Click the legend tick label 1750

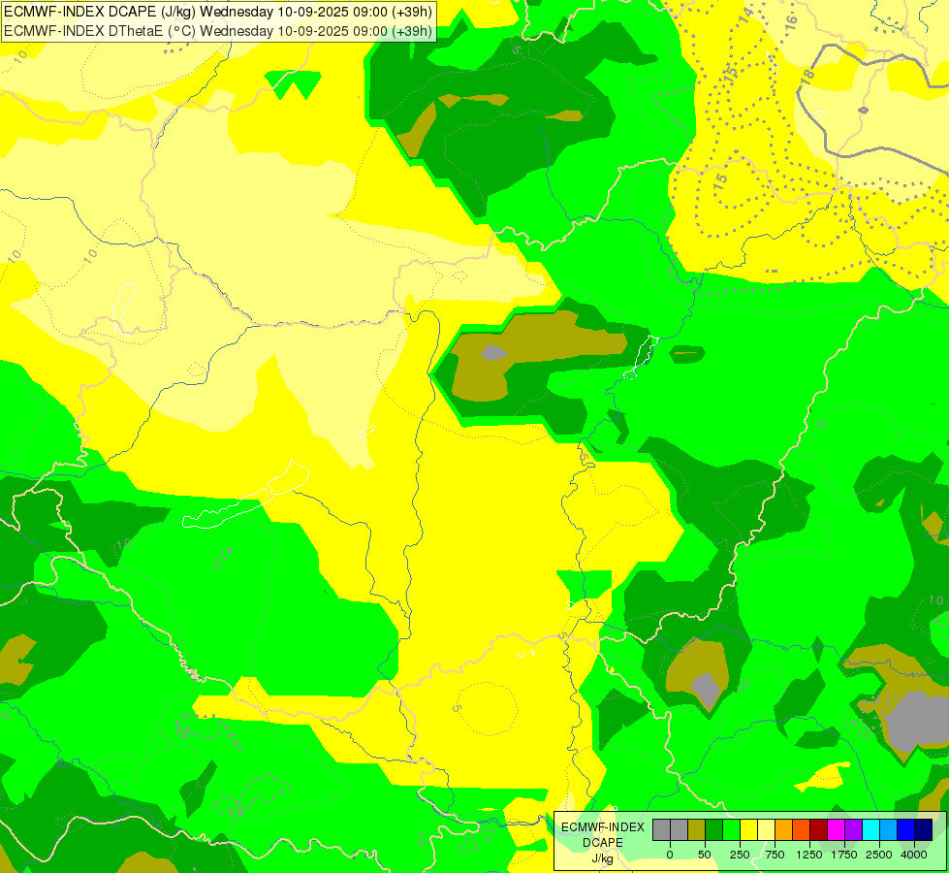pyautogui.click(x=844, y=855)
